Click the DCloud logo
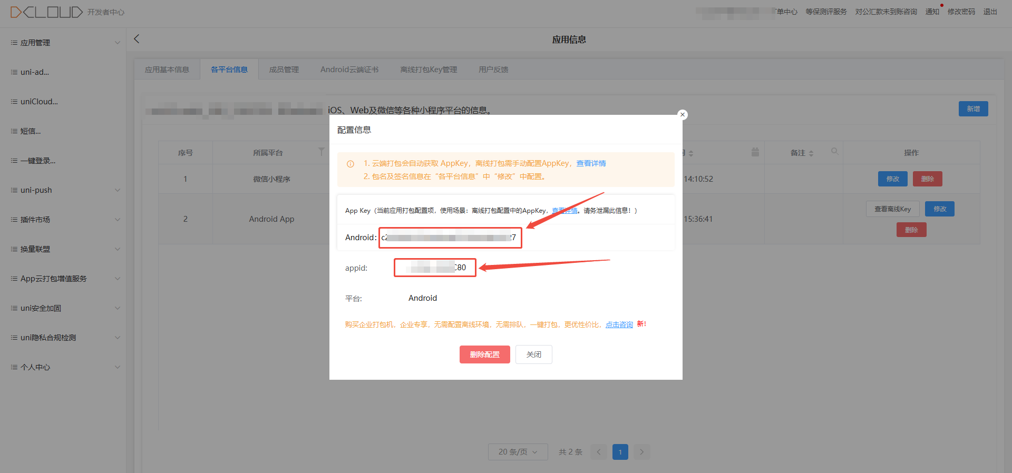Screen dimensions: 1012x473 [46, 12]
